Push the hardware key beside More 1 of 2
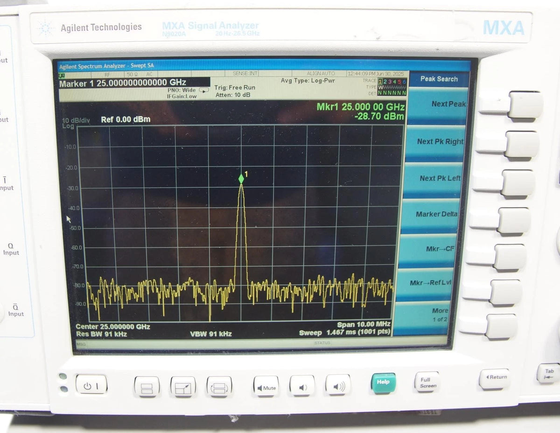The height and width of the screenshot is (433, 560). tap(502, 326)
